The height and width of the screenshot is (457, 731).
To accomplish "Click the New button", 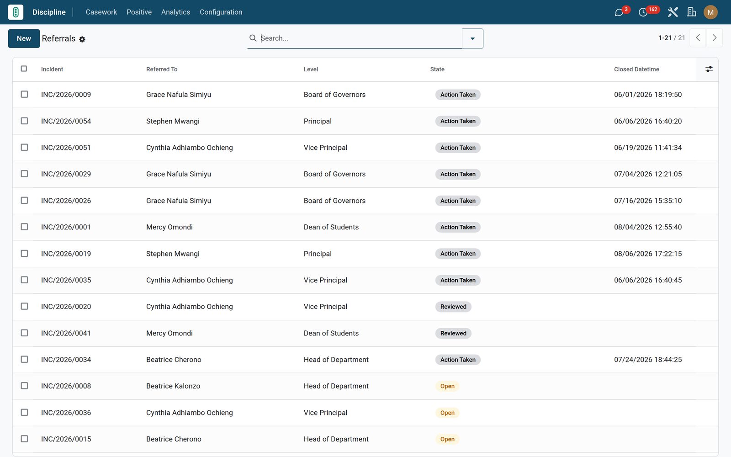I will tap(24, 38).
